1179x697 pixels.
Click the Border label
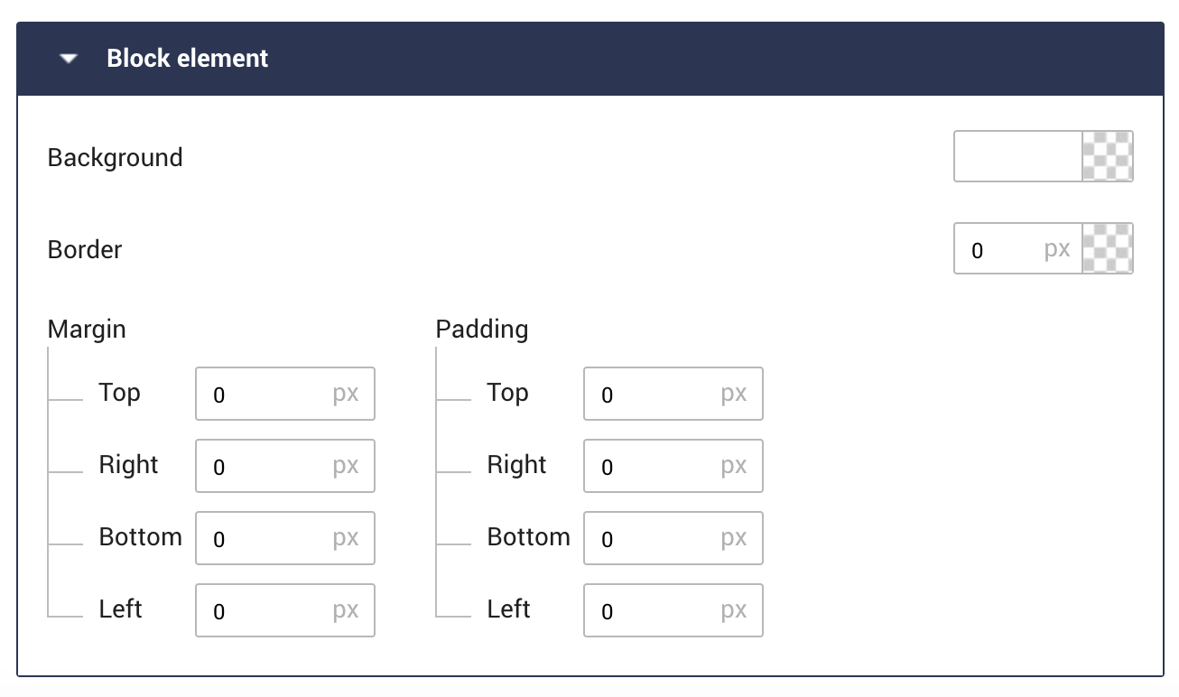pos(85,250)
